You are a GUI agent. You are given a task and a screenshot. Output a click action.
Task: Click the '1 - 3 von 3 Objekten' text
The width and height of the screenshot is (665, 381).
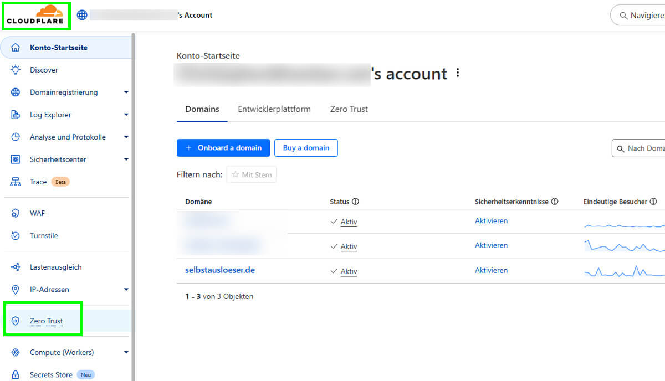point(219,296)
